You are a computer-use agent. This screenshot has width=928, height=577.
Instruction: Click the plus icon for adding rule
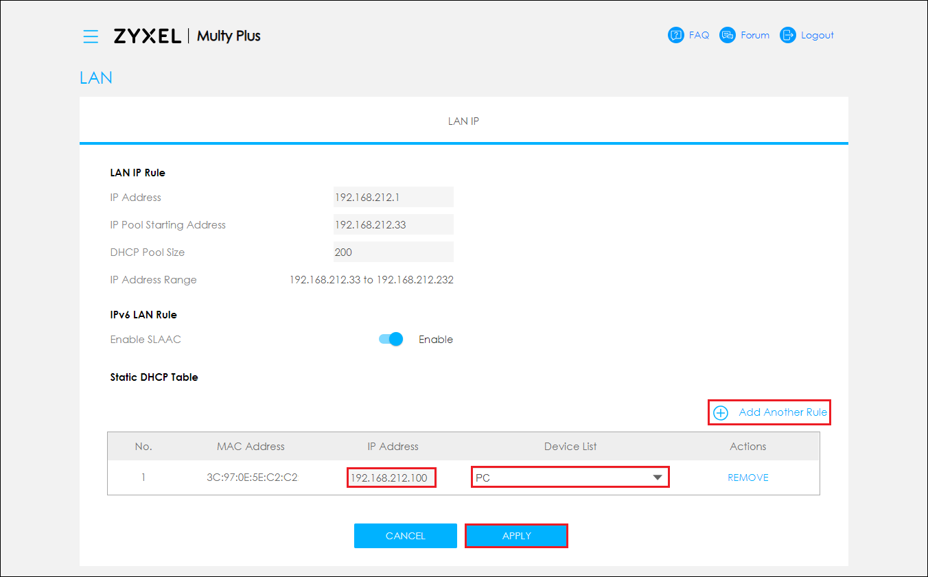click(721, 413)
